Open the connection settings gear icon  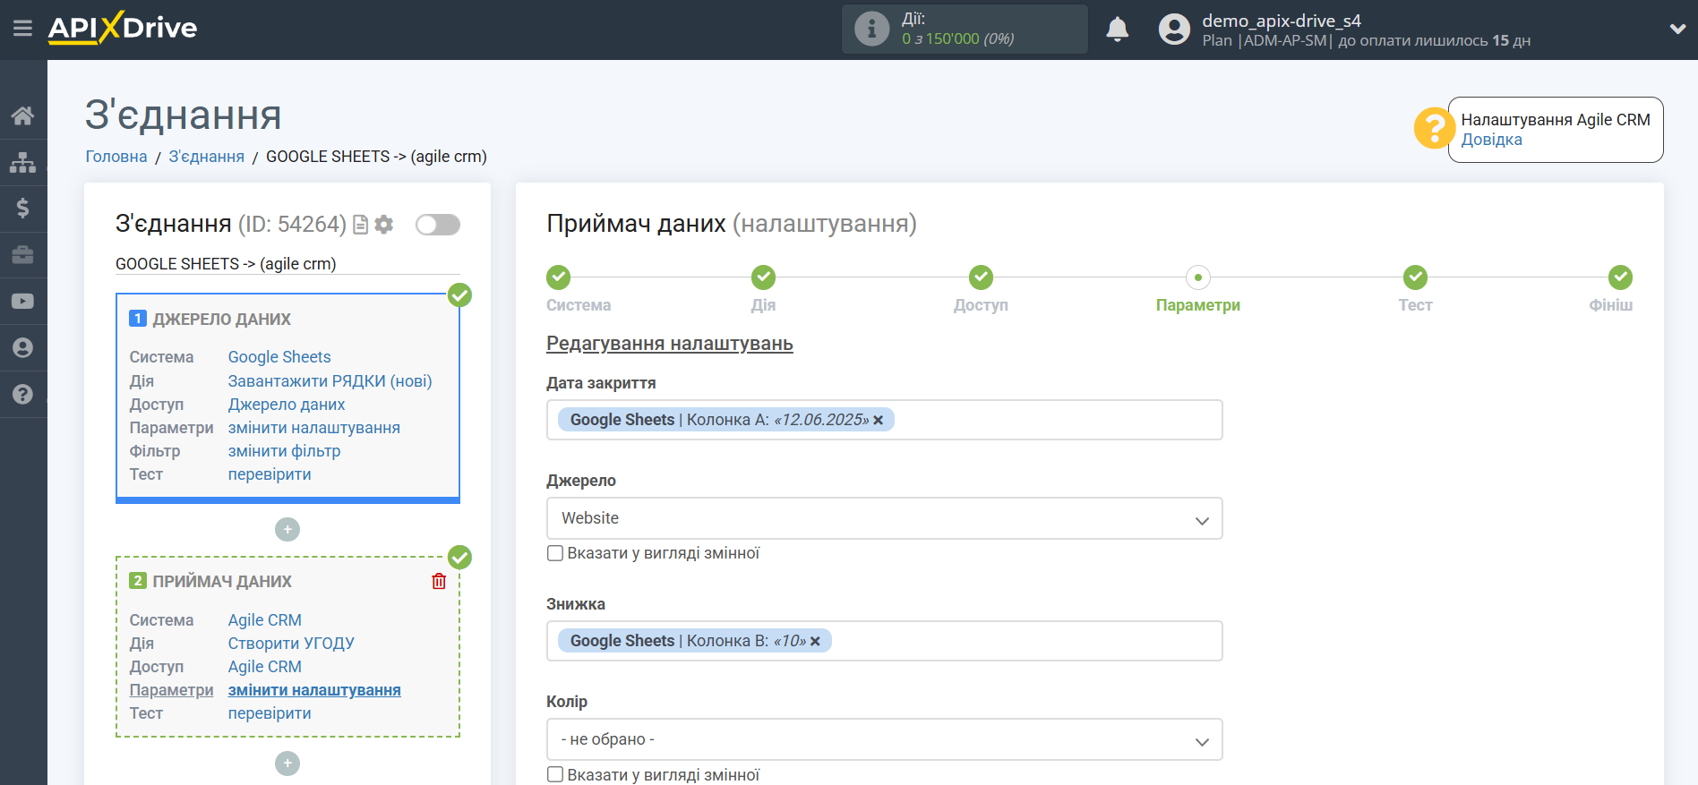[384, 225]
